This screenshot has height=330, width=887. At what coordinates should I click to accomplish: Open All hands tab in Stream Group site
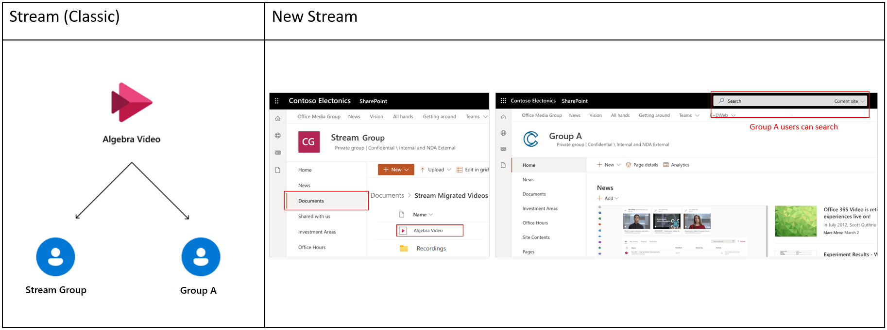(x=403, y=117)
